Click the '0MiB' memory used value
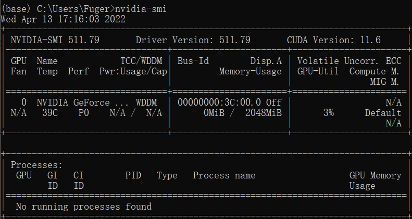The height and width of the screenshot is (219, 412). (214, 113)
